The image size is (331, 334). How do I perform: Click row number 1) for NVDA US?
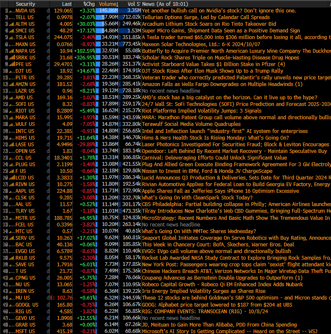pos(6,11)
